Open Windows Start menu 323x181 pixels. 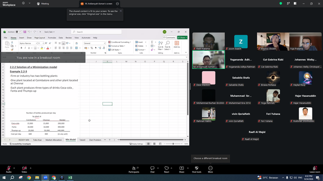(4, 177)
